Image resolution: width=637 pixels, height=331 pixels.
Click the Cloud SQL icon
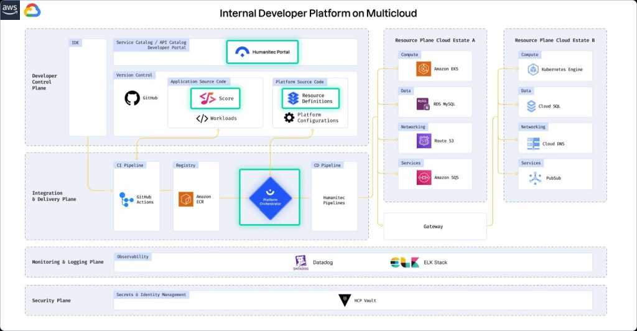[x=532, y=106]
